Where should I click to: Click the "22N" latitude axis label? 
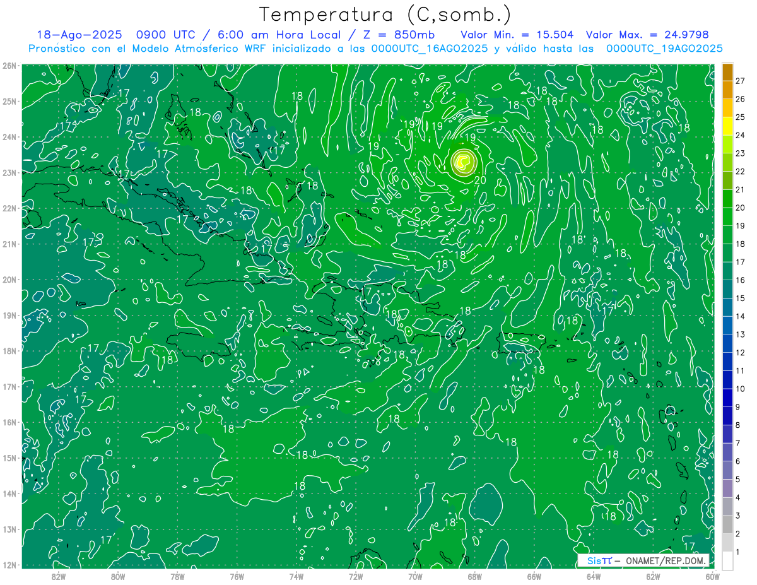(x=9, y=208)
